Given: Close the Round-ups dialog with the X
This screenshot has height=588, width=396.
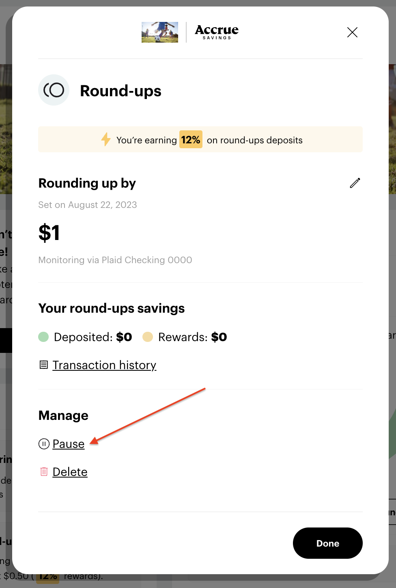Looking at the screenshot, I should point(352,32).
